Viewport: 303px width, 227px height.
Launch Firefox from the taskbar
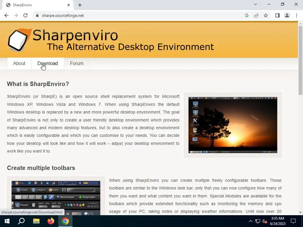[51, 221]
